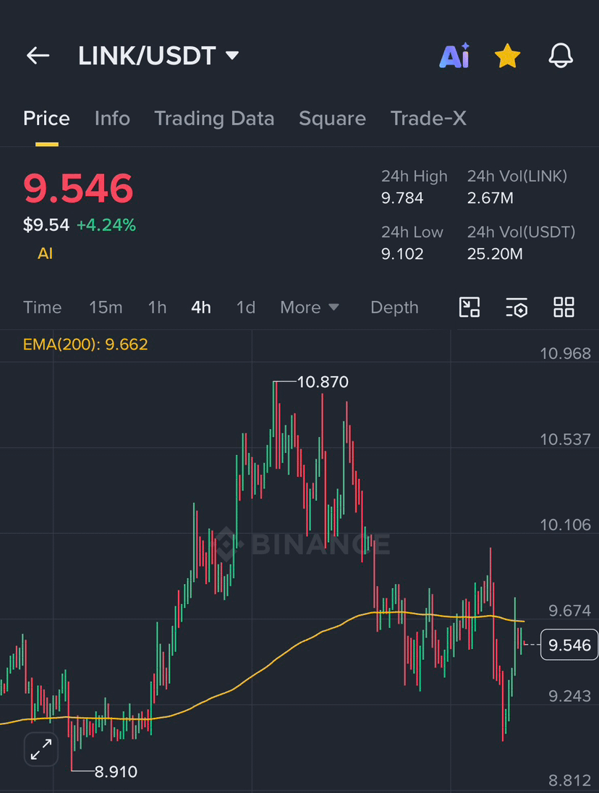This screenshot has width=599, height=793.
Task: Tap the back arrow icon
Action: coord(38,56)
